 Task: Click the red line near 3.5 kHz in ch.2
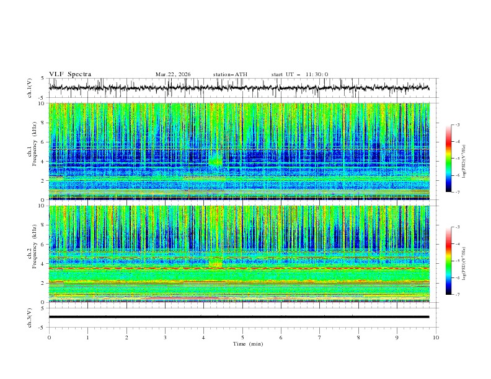tap(239, 268)
